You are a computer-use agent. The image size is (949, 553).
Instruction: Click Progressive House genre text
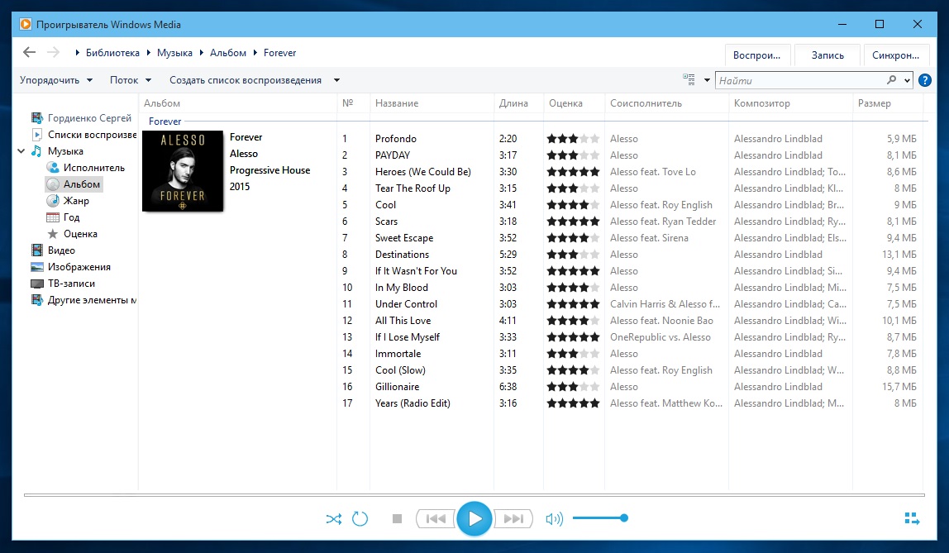tap(270, 170)
